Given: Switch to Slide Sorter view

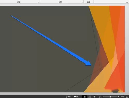Looking at the screenshot, I should 90,97.
